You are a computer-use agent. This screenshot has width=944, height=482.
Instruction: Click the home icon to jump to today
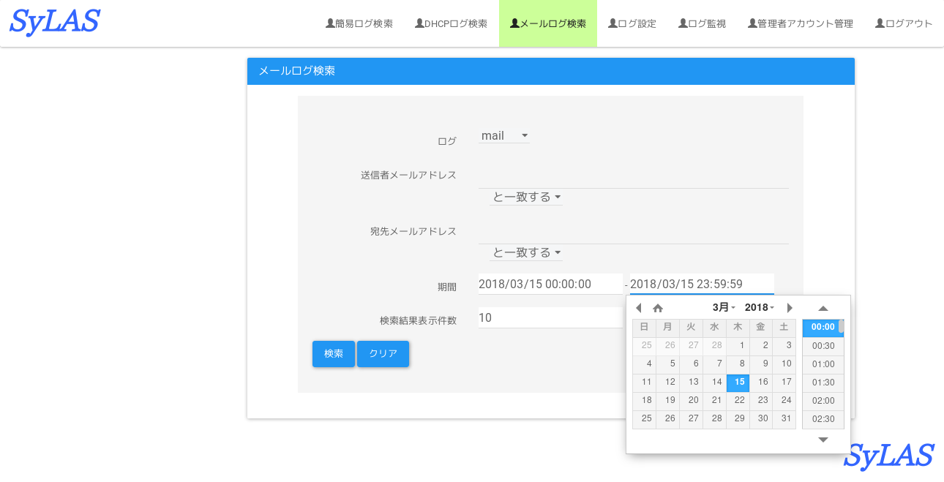tap(658, 308)
